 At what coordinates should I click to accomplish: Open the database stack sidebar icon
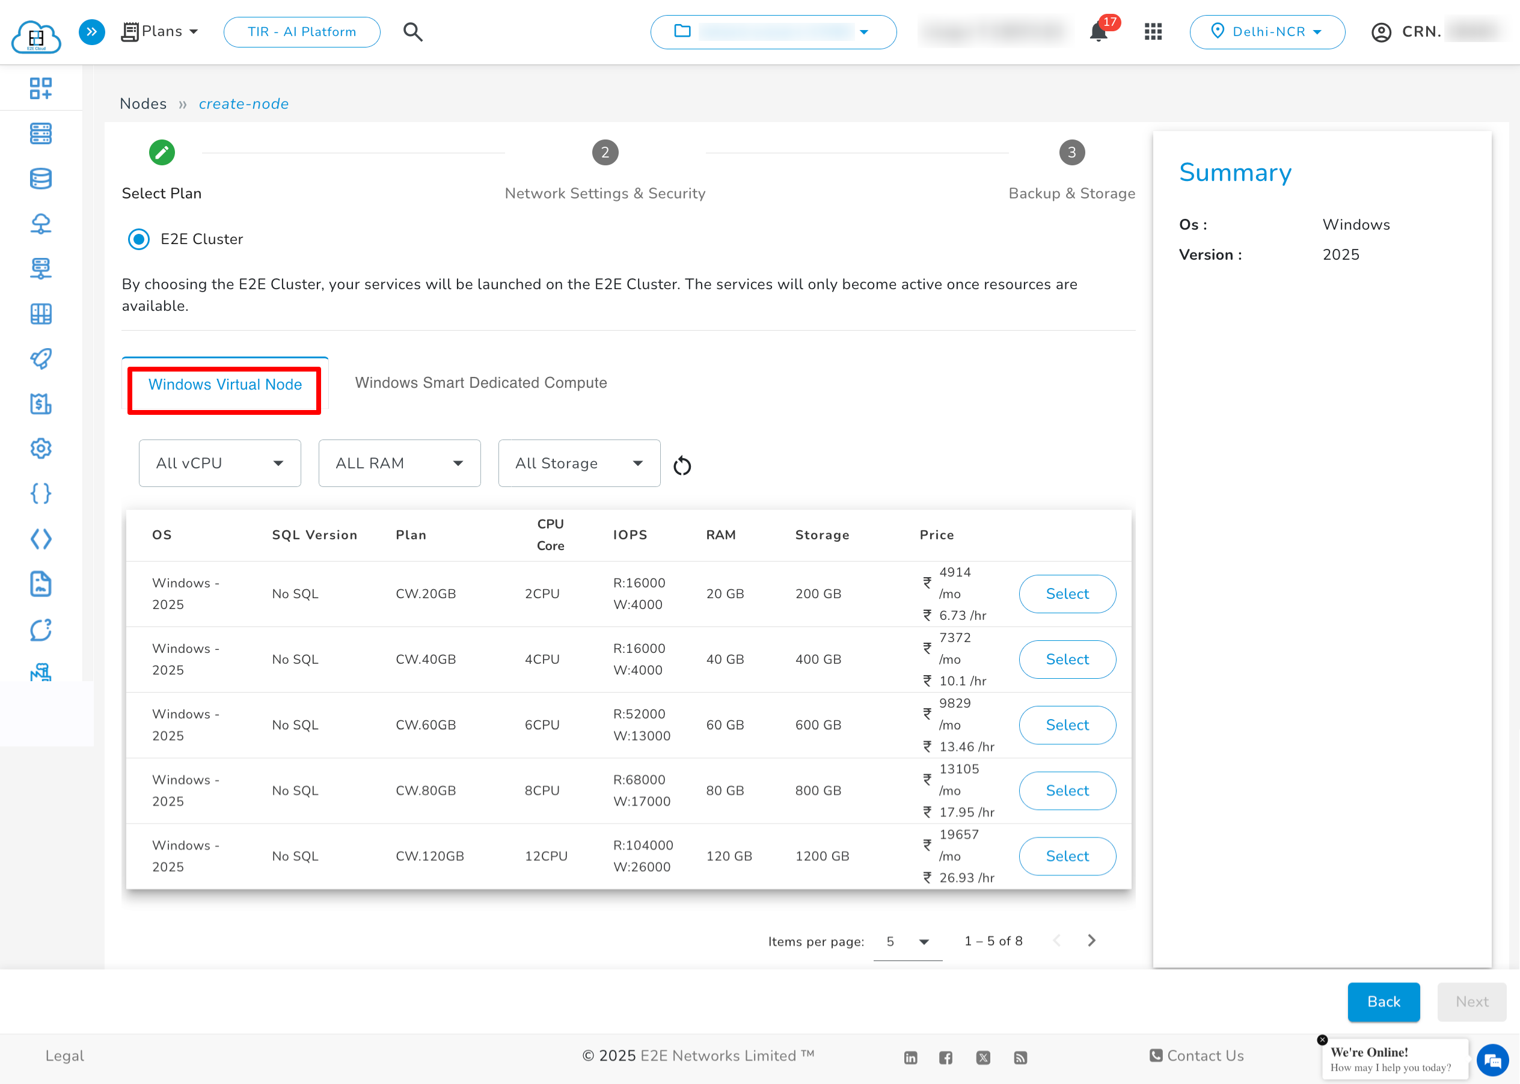coord(41,178)
